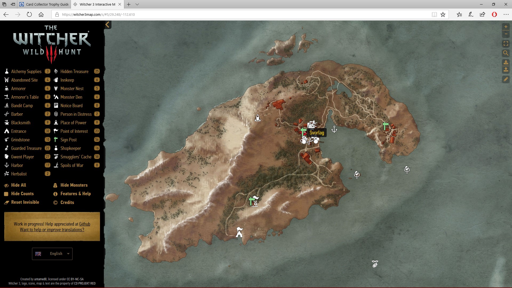Open the map search magnifier
The image size is (512, 288).
(506, 53)
